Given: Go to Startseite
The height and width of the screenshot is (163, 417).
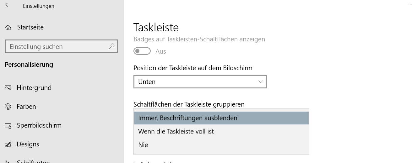Looking at the screenshot, I should (30, 27).
